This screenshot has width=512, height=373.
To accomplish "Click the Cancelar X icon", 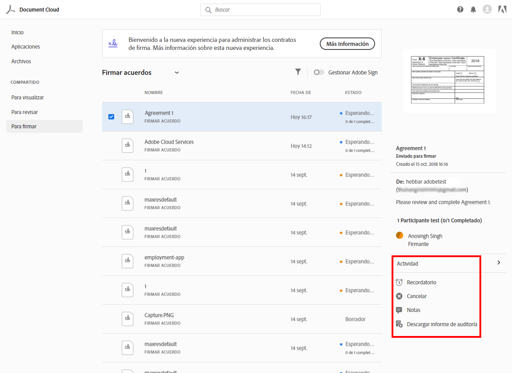I will pyautogui.click(x=399, y=296).
